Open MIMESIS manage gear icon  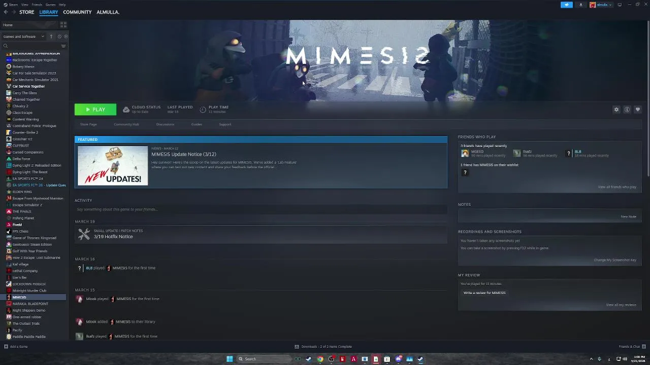(x=616, y=109)
